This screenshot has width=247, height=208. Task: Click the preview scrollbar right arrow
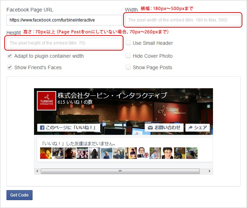click(x=209, y=171)
